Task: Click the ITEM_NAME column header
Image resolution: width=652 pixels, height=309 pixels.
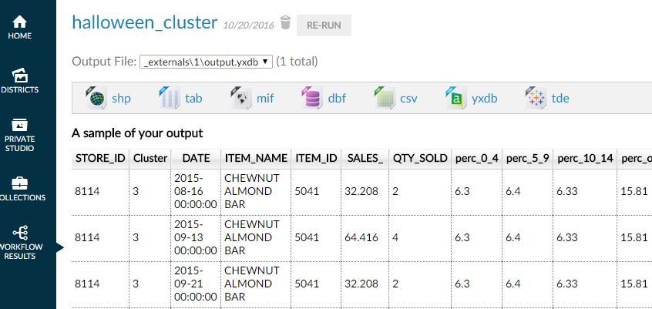Action: click(256, 159)
